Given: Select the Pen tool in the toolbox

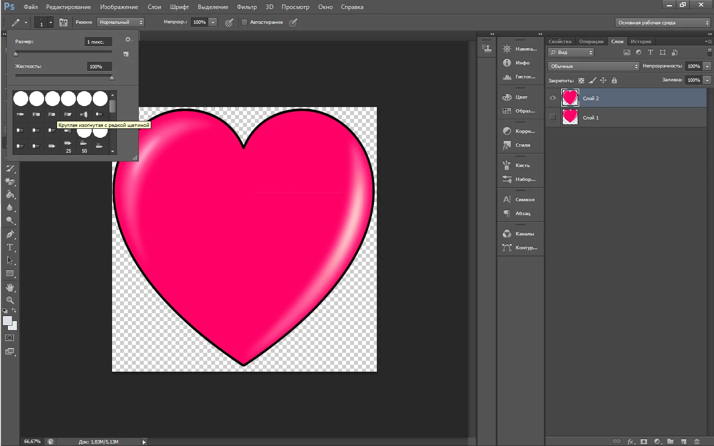Looking at the screenshot, I should click(10, 234).
